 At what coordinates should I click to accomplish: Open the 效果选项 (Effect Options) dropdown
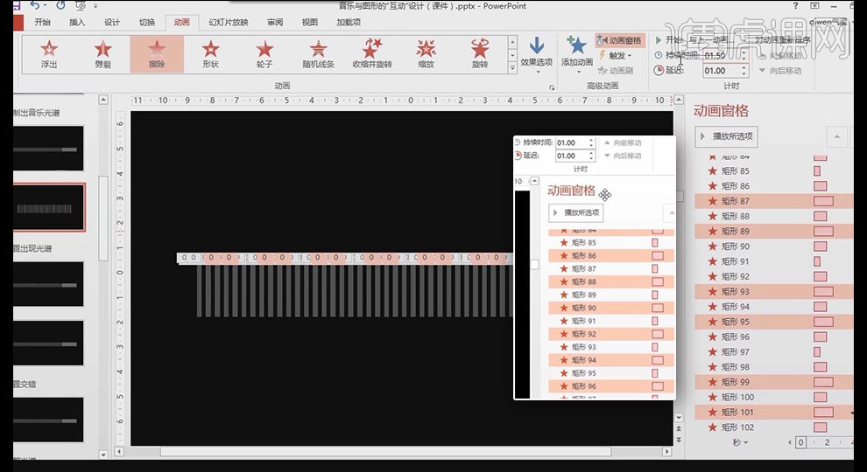coord(537,54)
